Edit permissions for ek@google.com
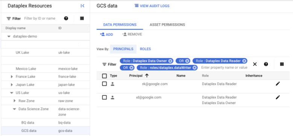The height and width of the screenshot is (136, 293). pos(278,84)
